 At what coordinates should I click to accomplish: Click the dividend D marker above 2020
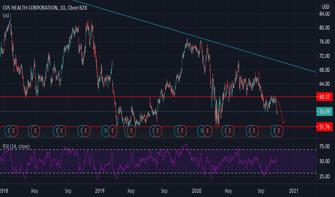(x=202, y=130)
